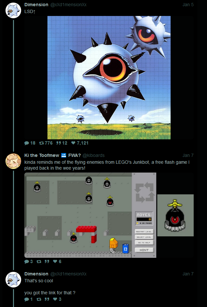
Task: Click the reply icon on the Junkbot tweet
Action: coord(27,261)
